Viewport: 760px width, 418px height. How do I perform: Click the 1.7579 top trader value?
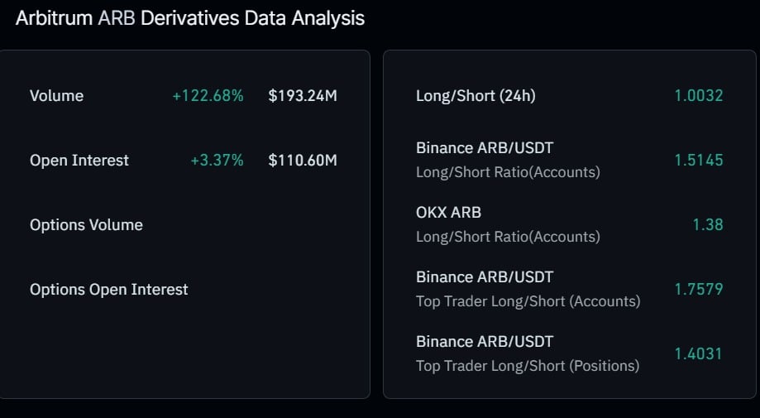click(699, 289)
